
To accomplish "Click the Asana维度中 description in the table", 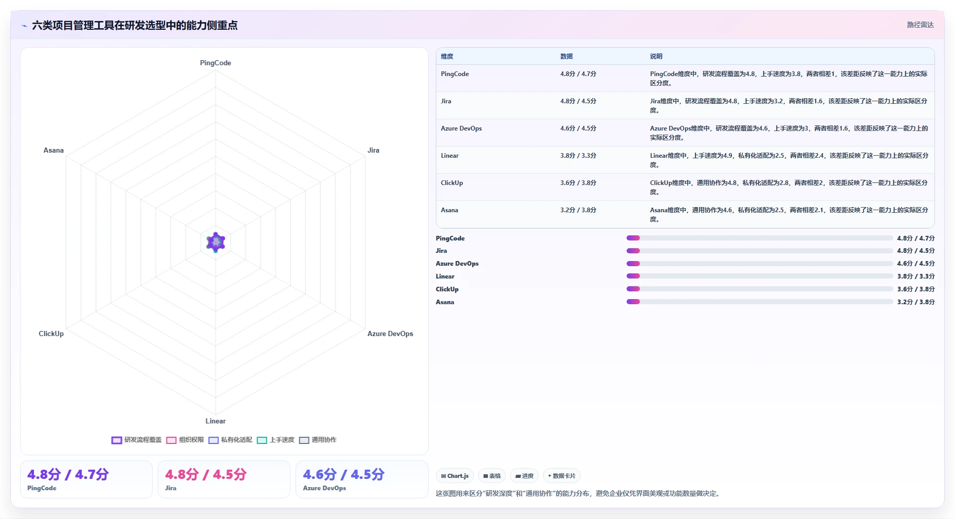I will pos(789,215).
